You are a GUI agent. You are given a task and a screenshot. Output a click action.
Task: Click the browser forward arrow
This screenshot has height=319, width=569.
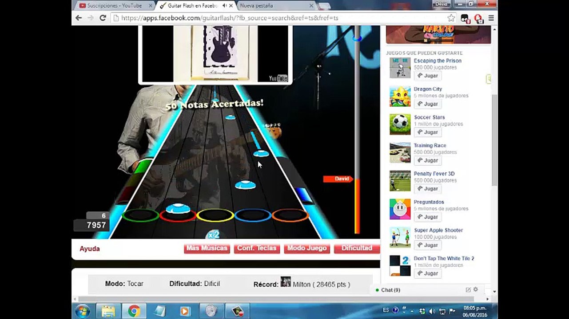(91, 18)
